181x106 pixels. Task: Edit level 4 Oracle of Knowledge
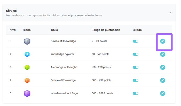[x=163, y=80]
